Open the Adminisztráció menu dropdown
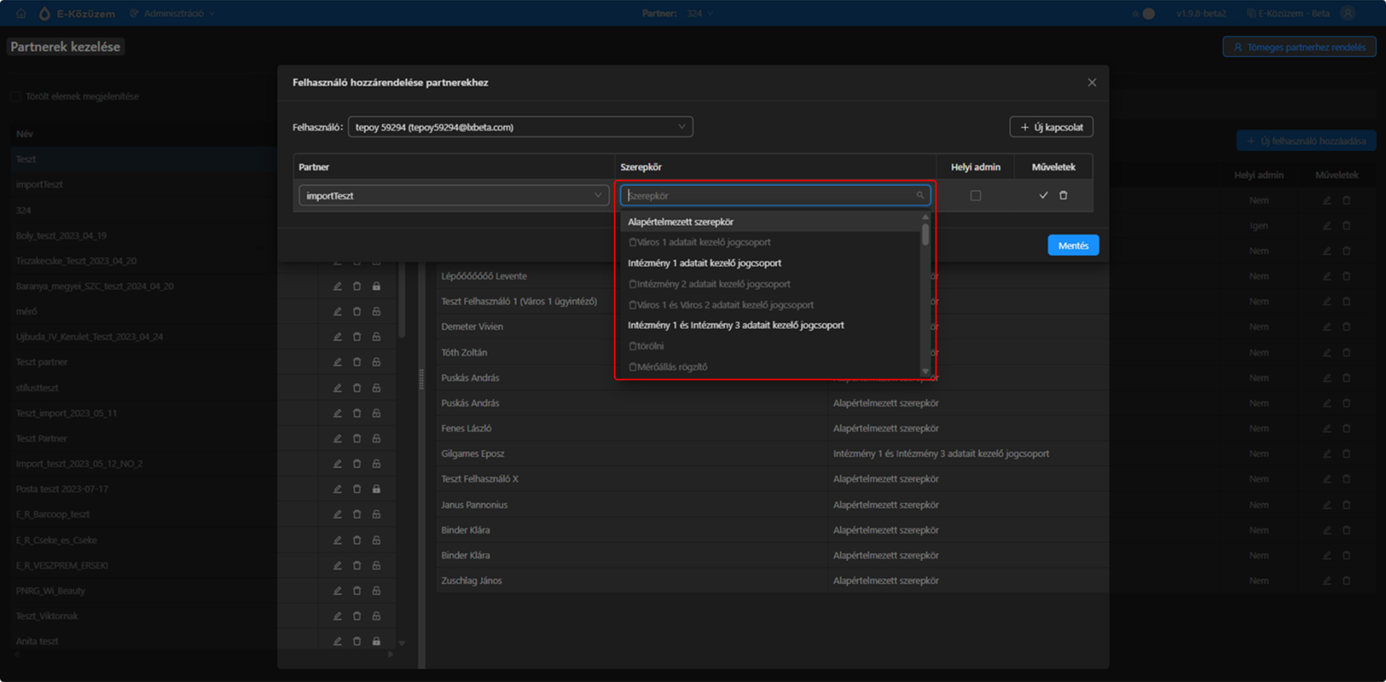Viewport: 1386px width, 682px height. point(172,13)
